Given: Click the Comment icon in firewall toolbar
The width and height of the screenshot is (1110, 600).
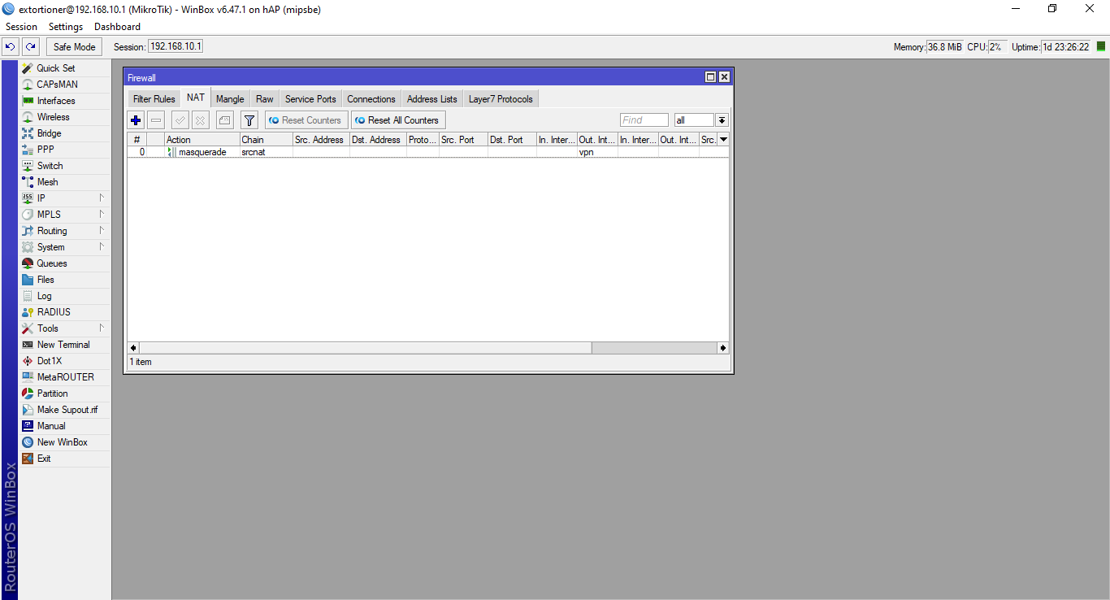Looking at the screenshot, I should [x=224, y=120].
